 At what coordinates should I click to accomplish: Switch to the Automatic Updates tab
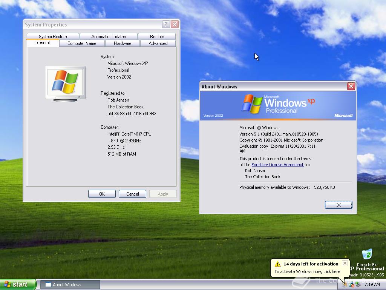pyautogui.click(x=108, y=37)
